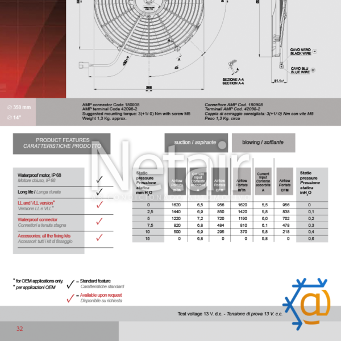Click the Product Features header
Screen dimensions: 341x341
62,143
